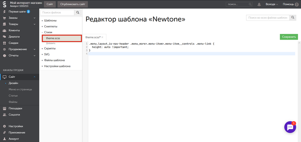The image size is (301, 142).
Task: Open the help question mark icon
Action: (297, 4)
